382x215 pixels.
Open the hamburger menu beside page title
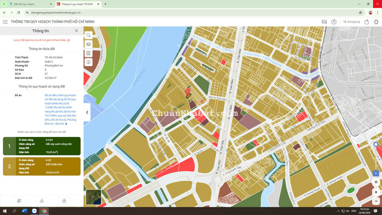[x=5, y=22]
